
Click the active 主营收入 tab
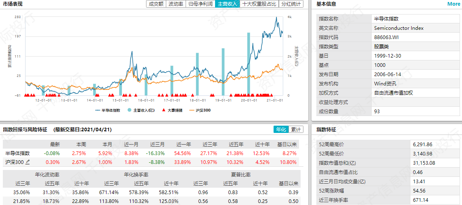point(228,4)
